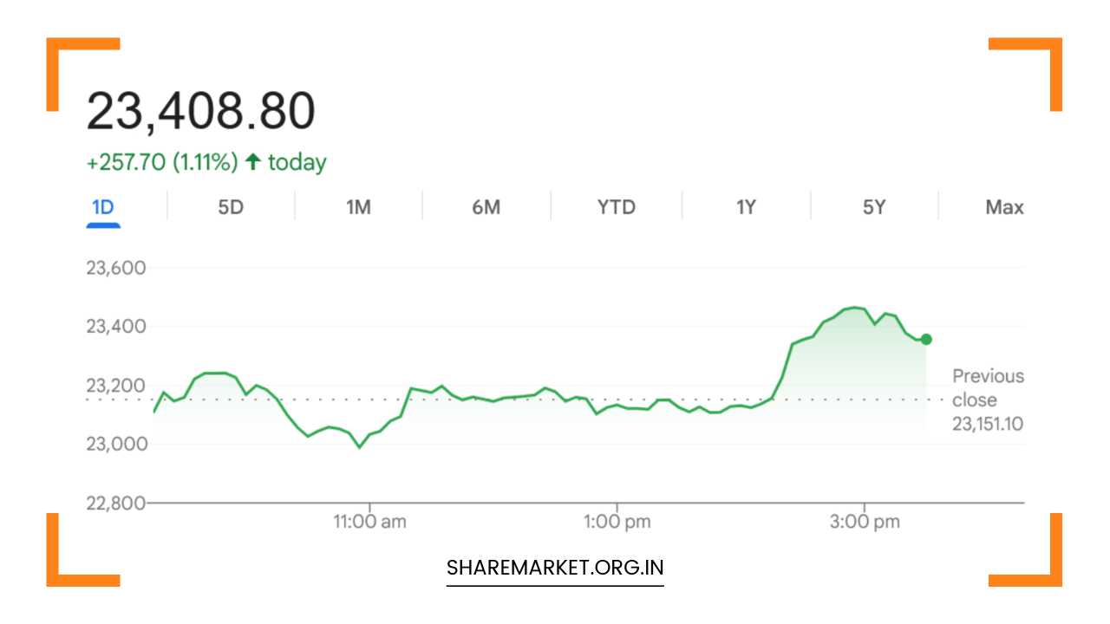Image resolution: width=1110 pixels, height=624 pixels.
Task: Click the green up arrow icon
Action: coord(252,162)
